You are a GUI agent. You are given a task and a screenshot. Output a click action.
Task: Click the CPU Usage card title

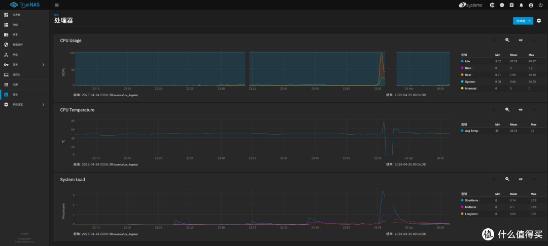click(x=71, y=40)
